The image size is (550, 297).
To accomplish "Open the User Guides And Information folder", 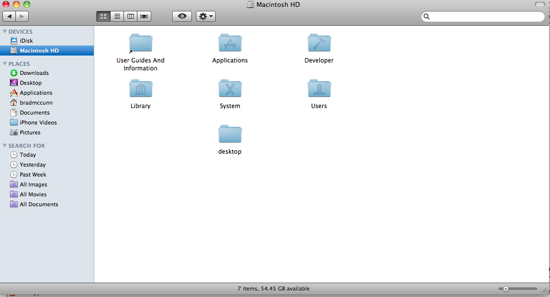I will [x=141, y=43].
